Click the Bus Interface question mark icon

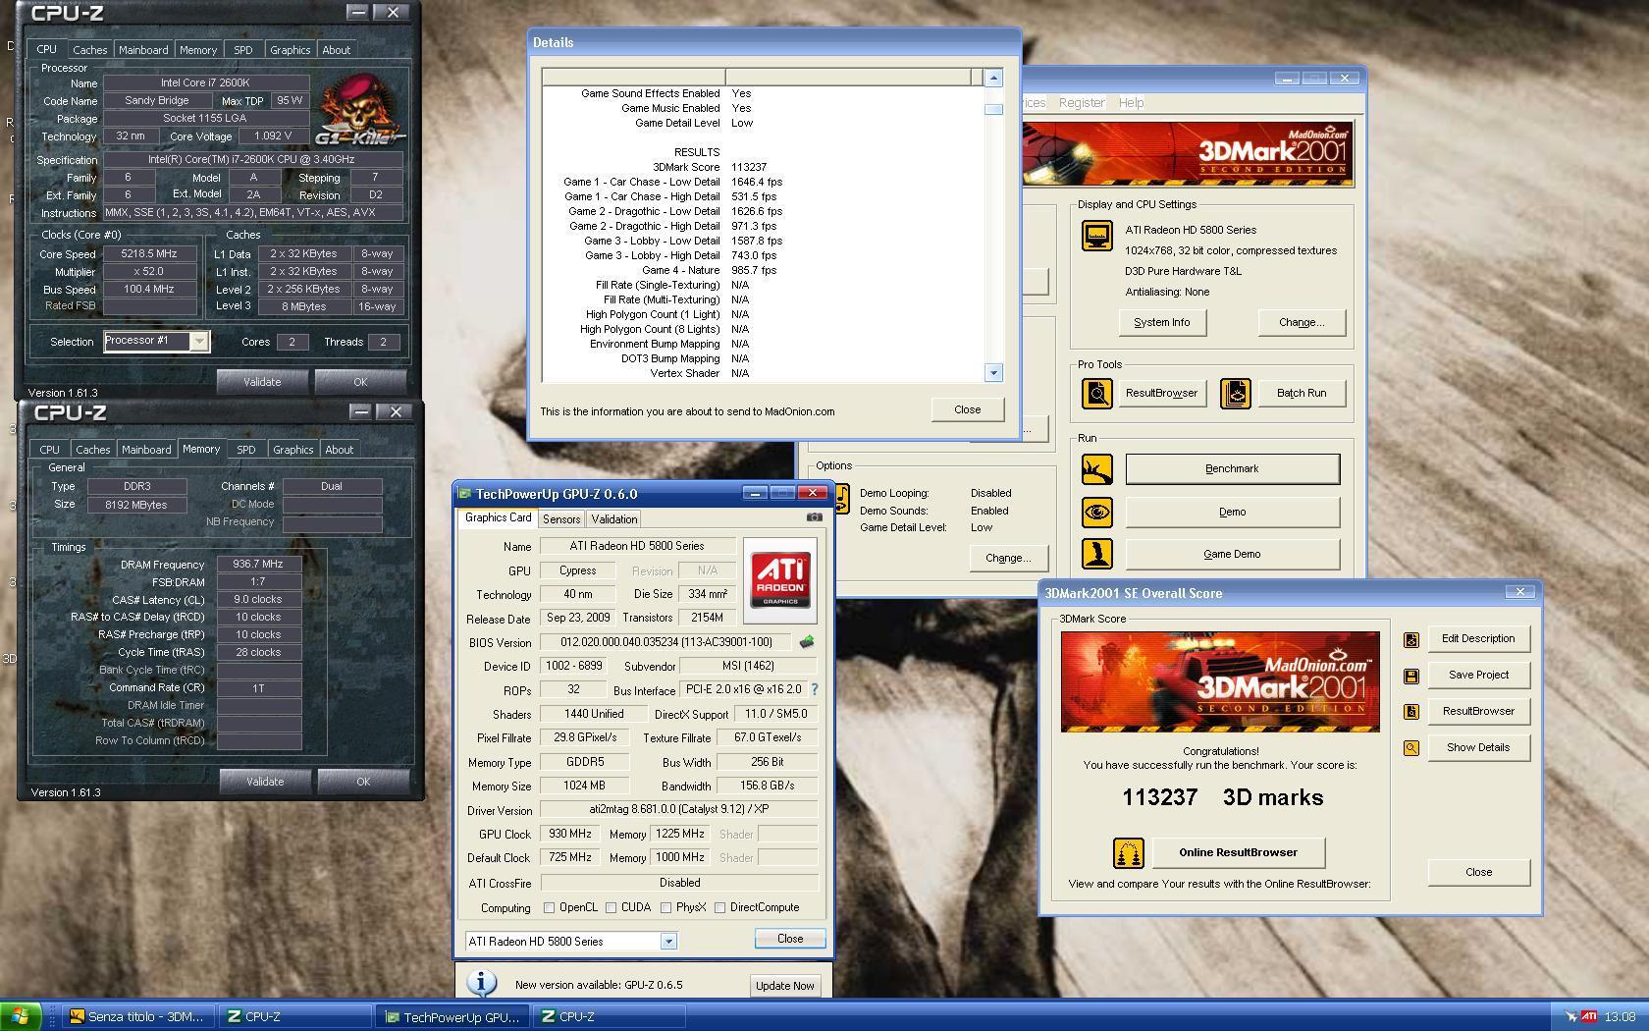click(x=814, y=689)
